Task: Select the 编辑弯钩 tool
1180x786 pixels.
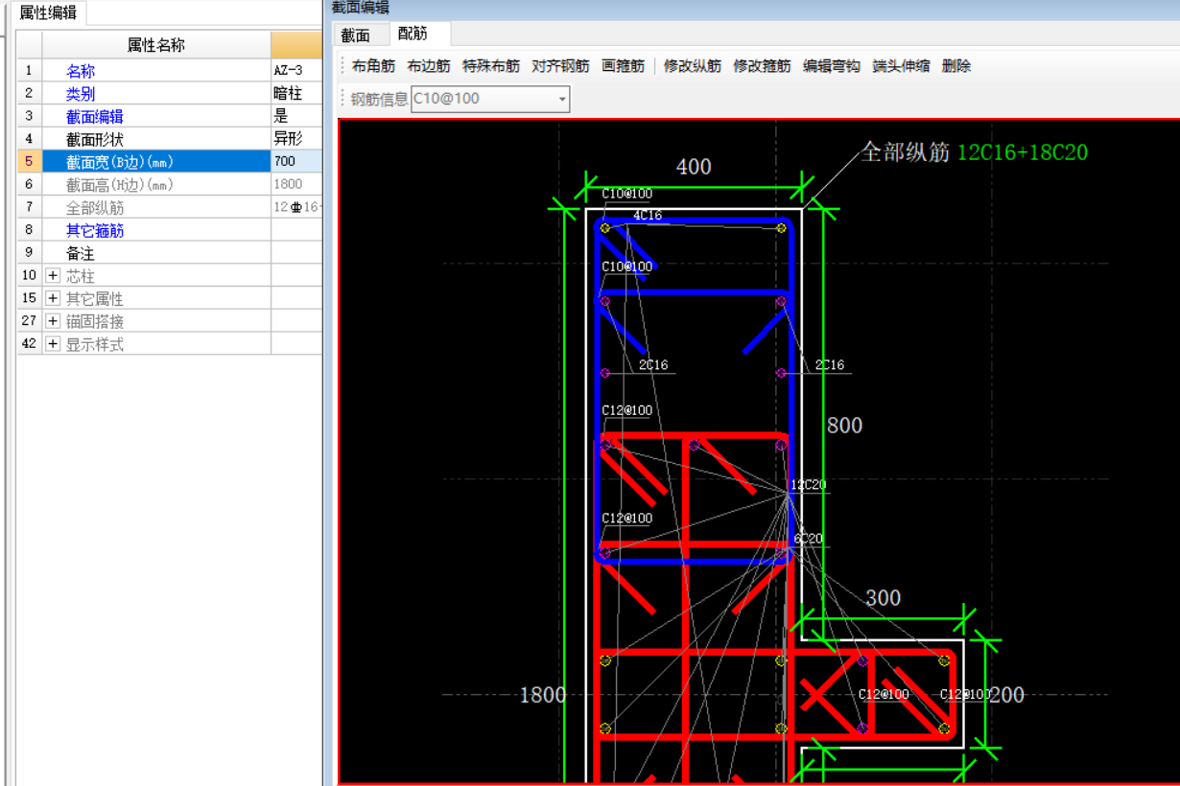Action: (832, 66)
